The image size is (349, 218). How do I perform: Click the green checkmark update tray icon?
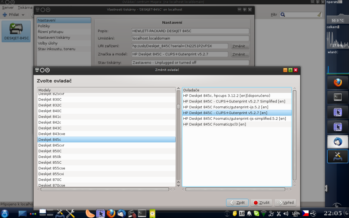point(256,213)
